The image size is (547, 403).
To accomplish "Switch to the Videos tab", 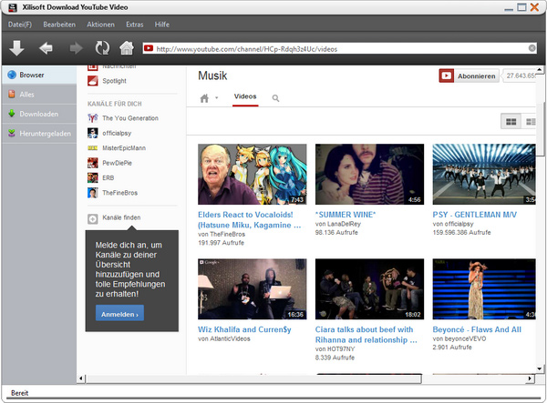I will coord(245,96).
